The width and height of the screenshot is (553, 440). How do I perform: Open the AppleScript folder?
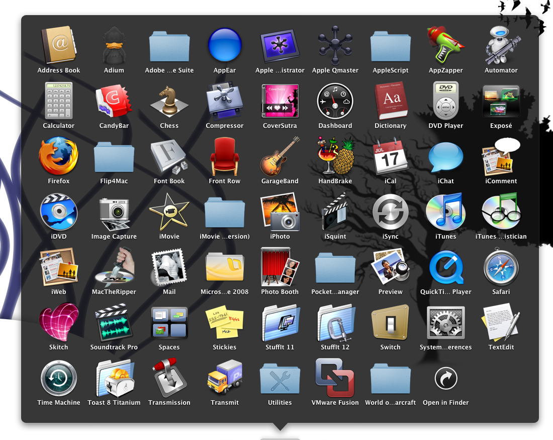[x=391, y=47]
